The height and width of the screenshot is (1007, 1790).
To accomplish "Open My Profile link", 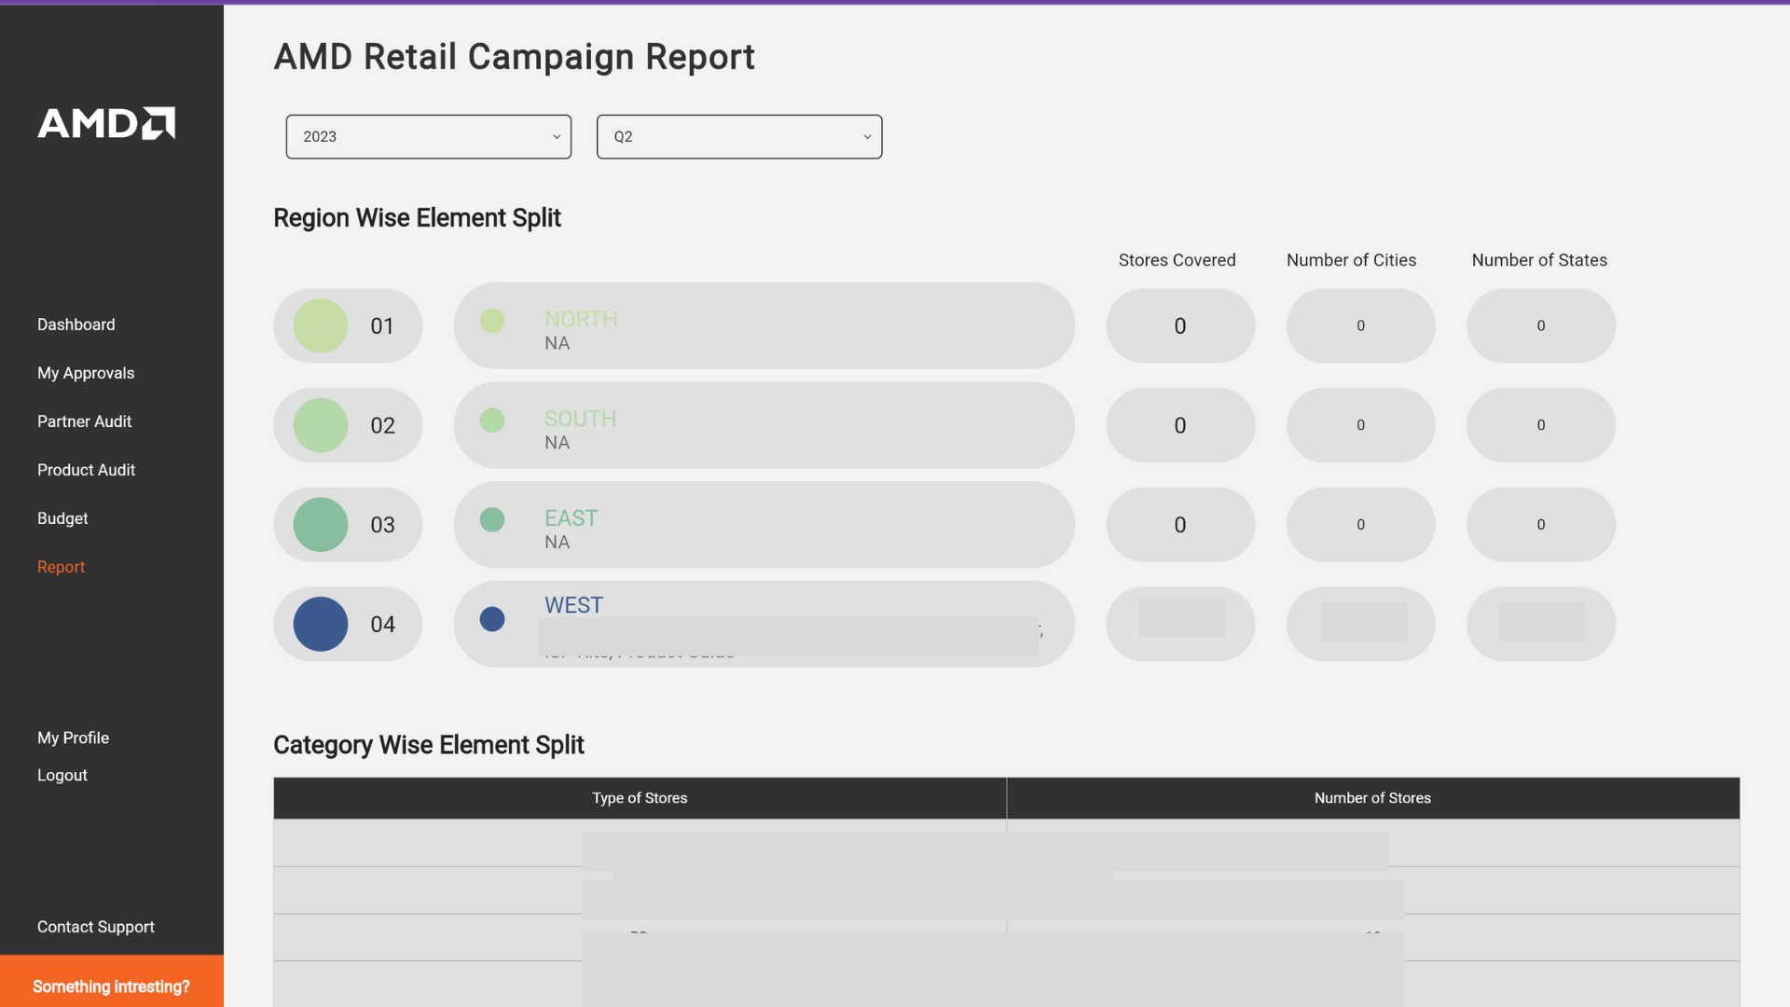I will [74, 738].
